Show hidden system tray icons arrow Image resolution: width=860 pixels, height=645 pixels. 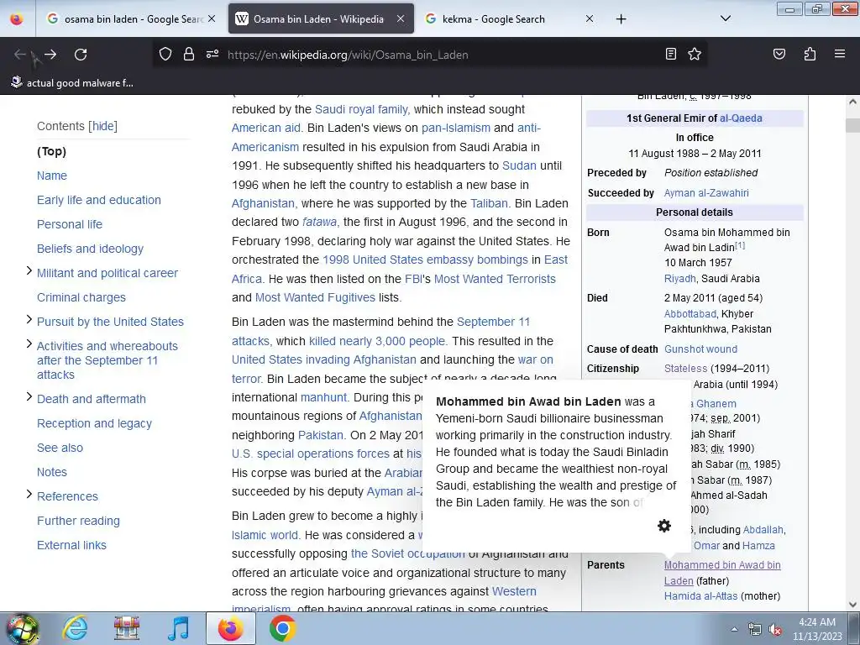pos(734,629)
